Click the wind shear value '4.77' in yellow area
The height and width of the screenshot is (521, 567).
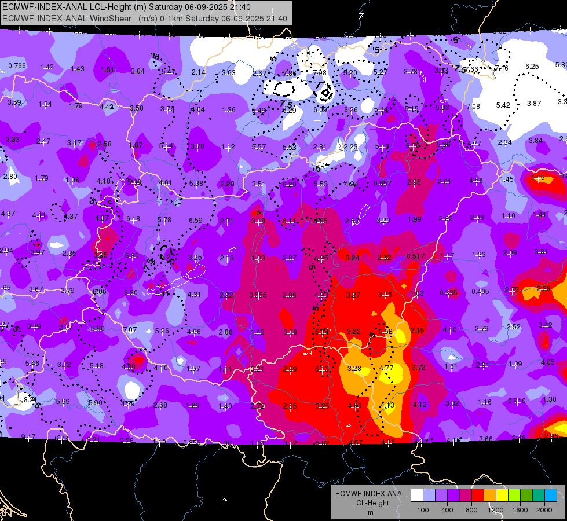coord(386,368)
